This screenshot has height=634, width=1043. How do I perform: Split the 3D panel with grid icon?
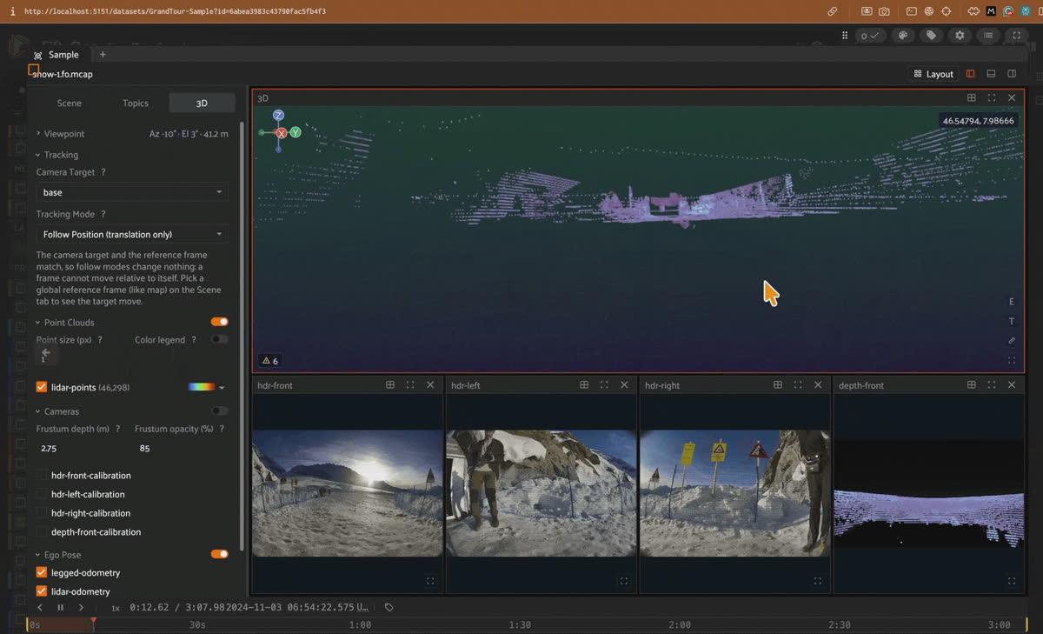tap(972, 98)
